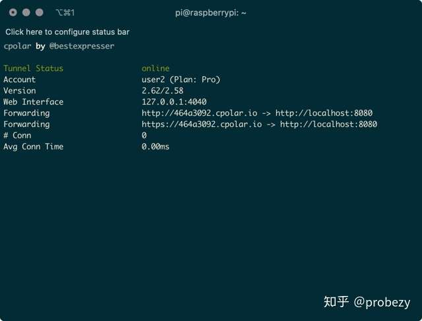Viewport: 422px width, 321px height.
Task: Click http://localhost:8080 on the https forwarding line
Action: point(328,124)
